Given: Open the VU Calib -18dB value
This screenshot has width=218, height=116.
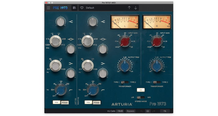Looking at the screenshot, I should point(120,111).
